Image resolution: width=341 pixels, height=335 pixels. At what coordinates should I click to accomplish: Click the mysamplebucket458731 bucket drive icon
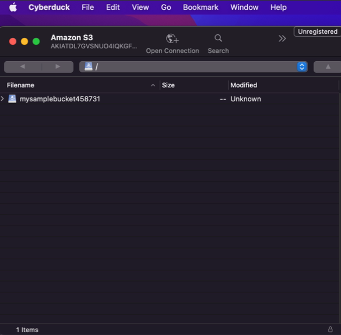click(x=12, y=98)
